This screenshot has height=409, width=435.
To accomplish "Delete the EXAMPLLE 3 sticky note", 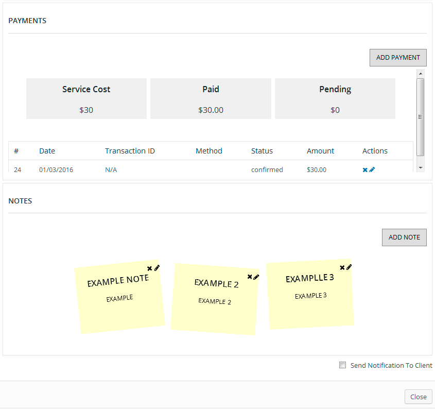I will coord(342,267).
